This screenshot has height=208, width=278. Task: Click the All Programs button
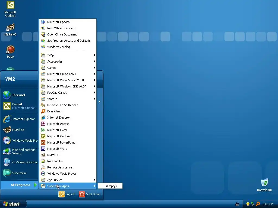coord(19,185)
